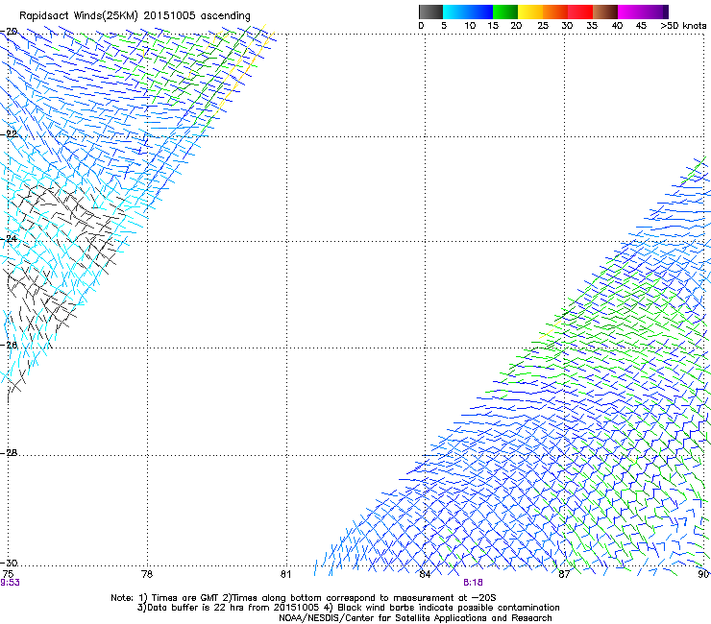Click the '-30' latitude axis label

[9, 563]
